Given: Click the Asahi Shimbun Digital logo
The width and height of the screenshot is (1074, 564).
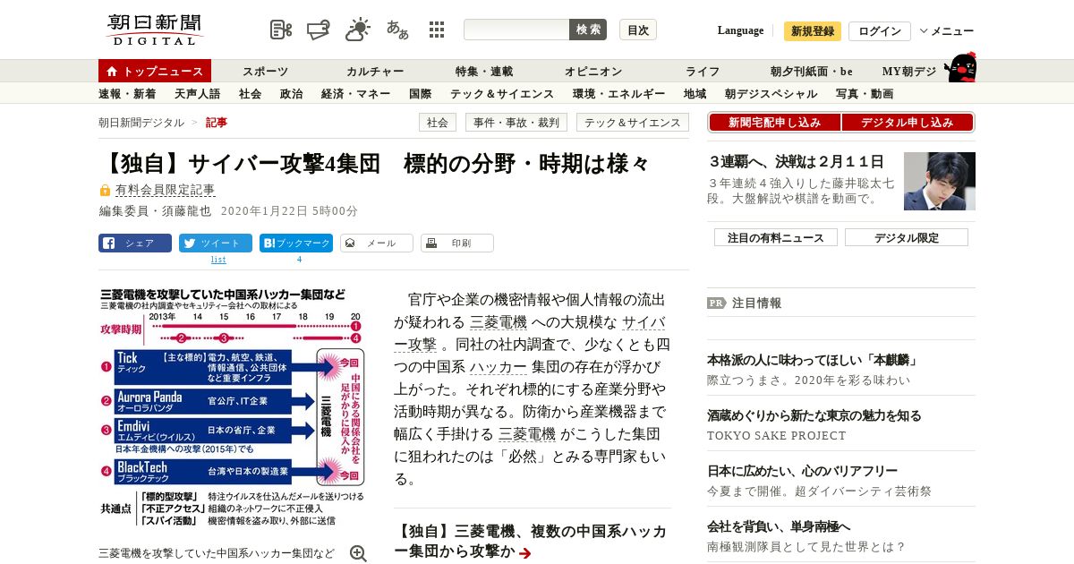Looking at the screenshot, I should coord(154,30).
